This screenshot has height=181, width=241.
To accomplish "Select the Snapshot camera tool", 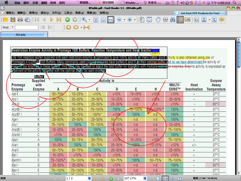I will 187,19.
